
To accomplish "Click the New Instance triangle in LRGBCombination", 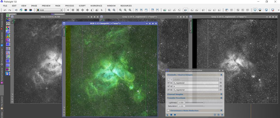I will click(168, 115).
